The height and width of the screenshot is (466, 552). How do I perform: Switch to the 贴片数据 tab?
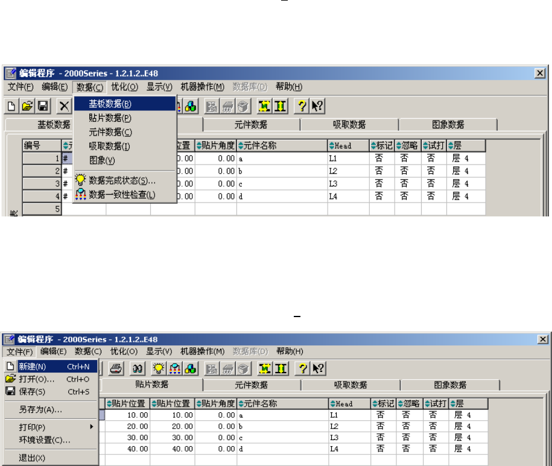(x=152, y=385)
